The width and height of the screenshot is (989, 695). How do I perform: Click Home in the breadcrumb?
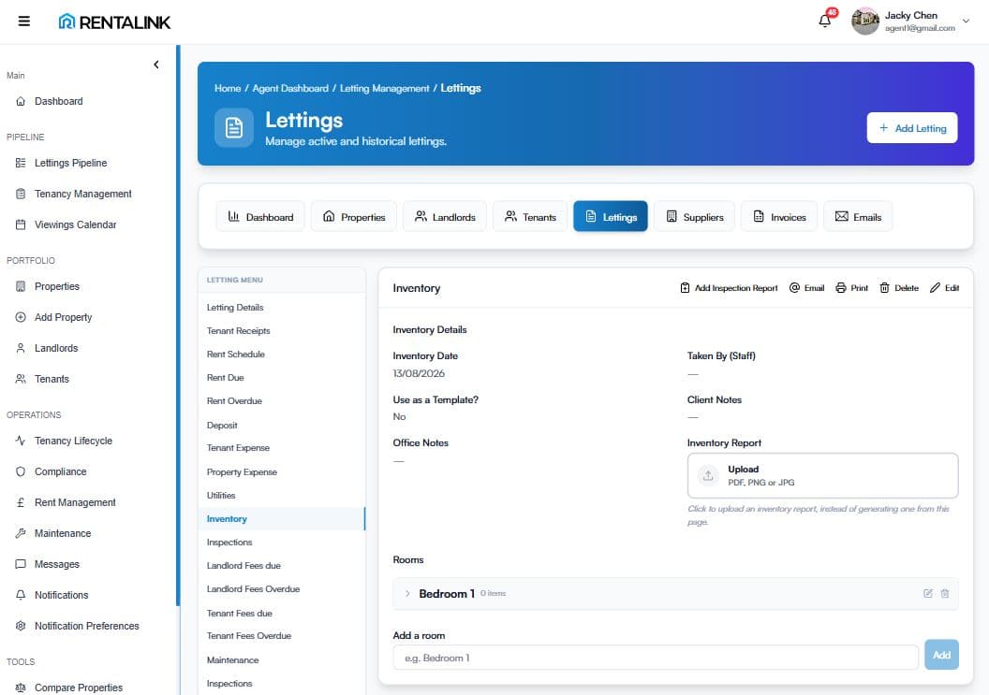pos(227,88)
